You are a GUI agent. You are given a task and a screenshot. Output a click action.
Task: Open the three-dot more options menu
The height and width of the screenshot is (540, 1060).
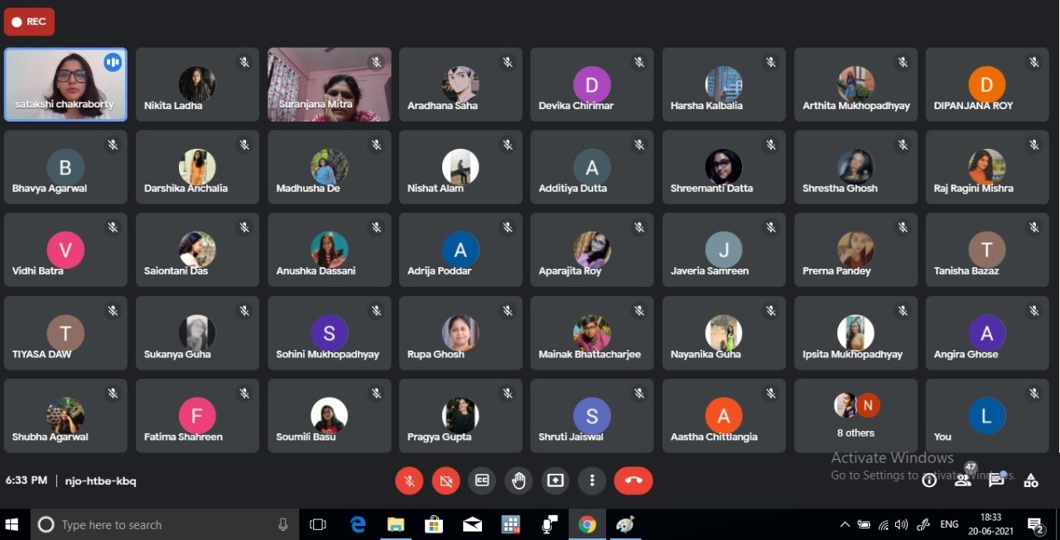[x=592, y=480]
